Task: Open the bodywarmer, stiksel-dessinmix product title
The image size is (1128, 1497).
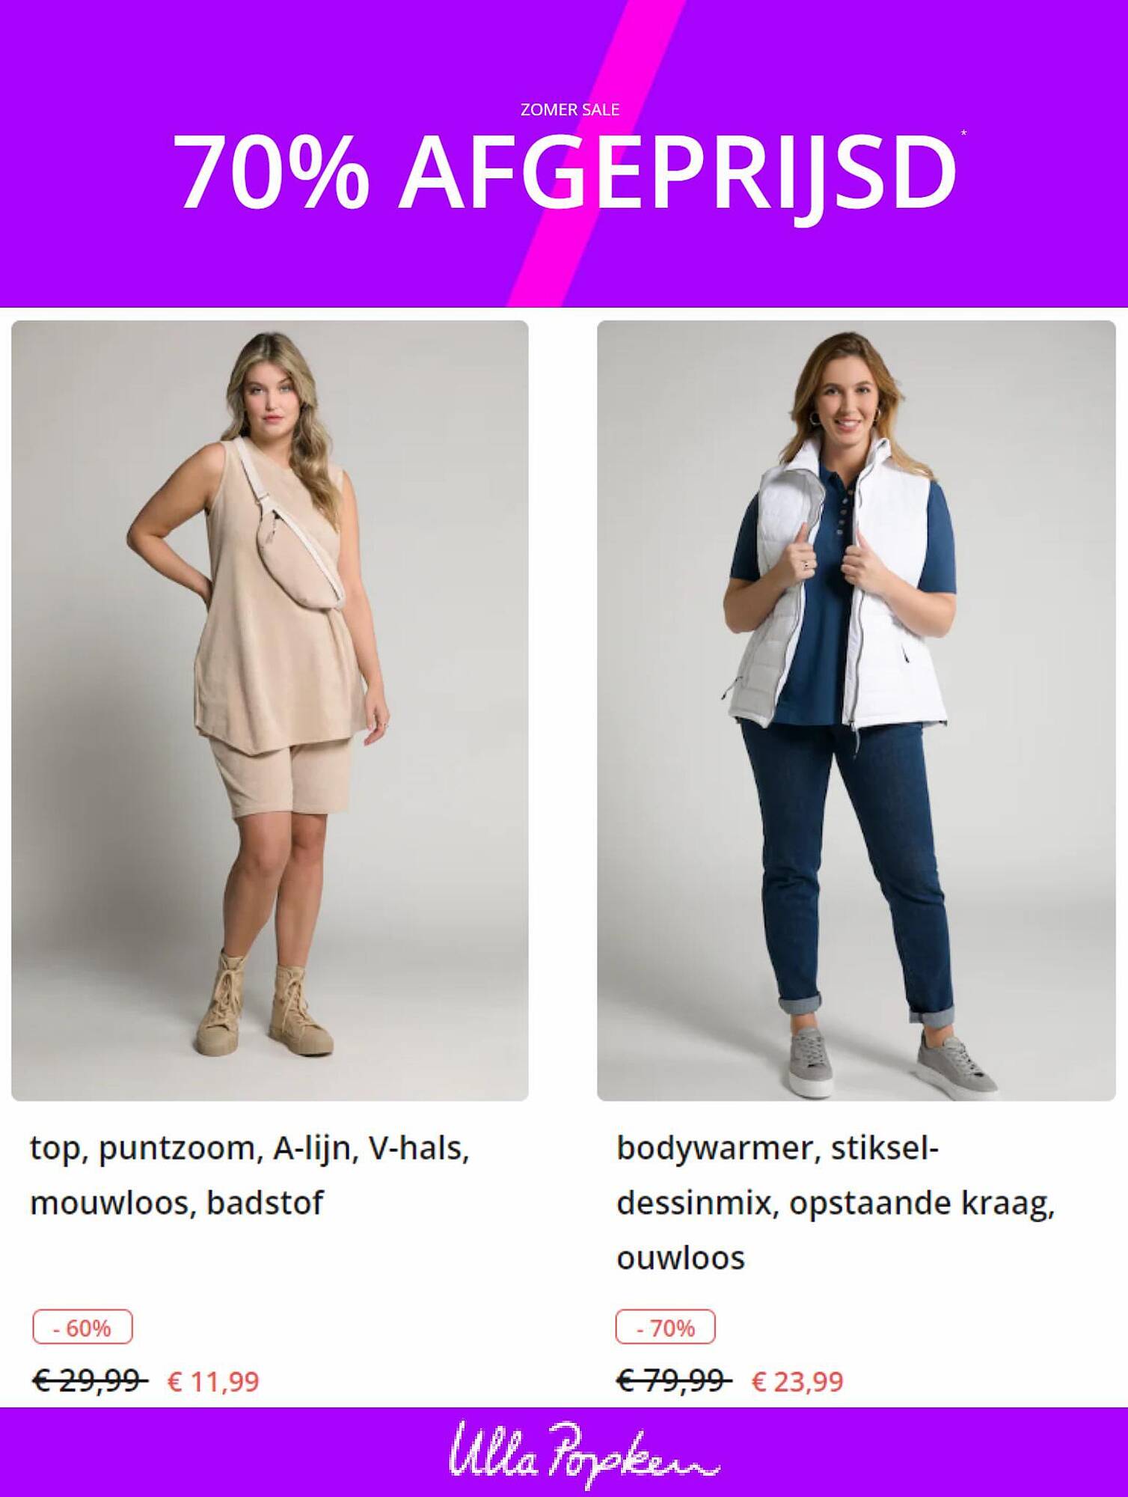Action: click(x=836, y=1203)
